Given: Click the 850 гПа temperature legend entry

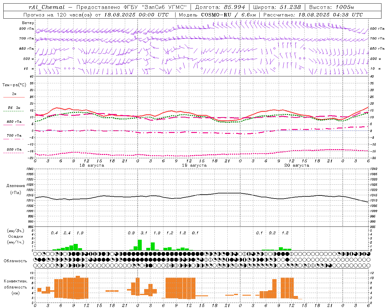Looking at the screenshot, I should point(14,122).
